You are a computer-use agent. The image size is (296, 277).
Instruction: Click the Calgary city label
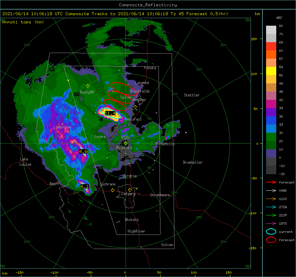tap(128, 194)
